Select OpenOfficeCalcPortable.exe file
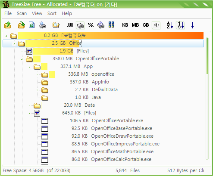 (x=121, y=159)
